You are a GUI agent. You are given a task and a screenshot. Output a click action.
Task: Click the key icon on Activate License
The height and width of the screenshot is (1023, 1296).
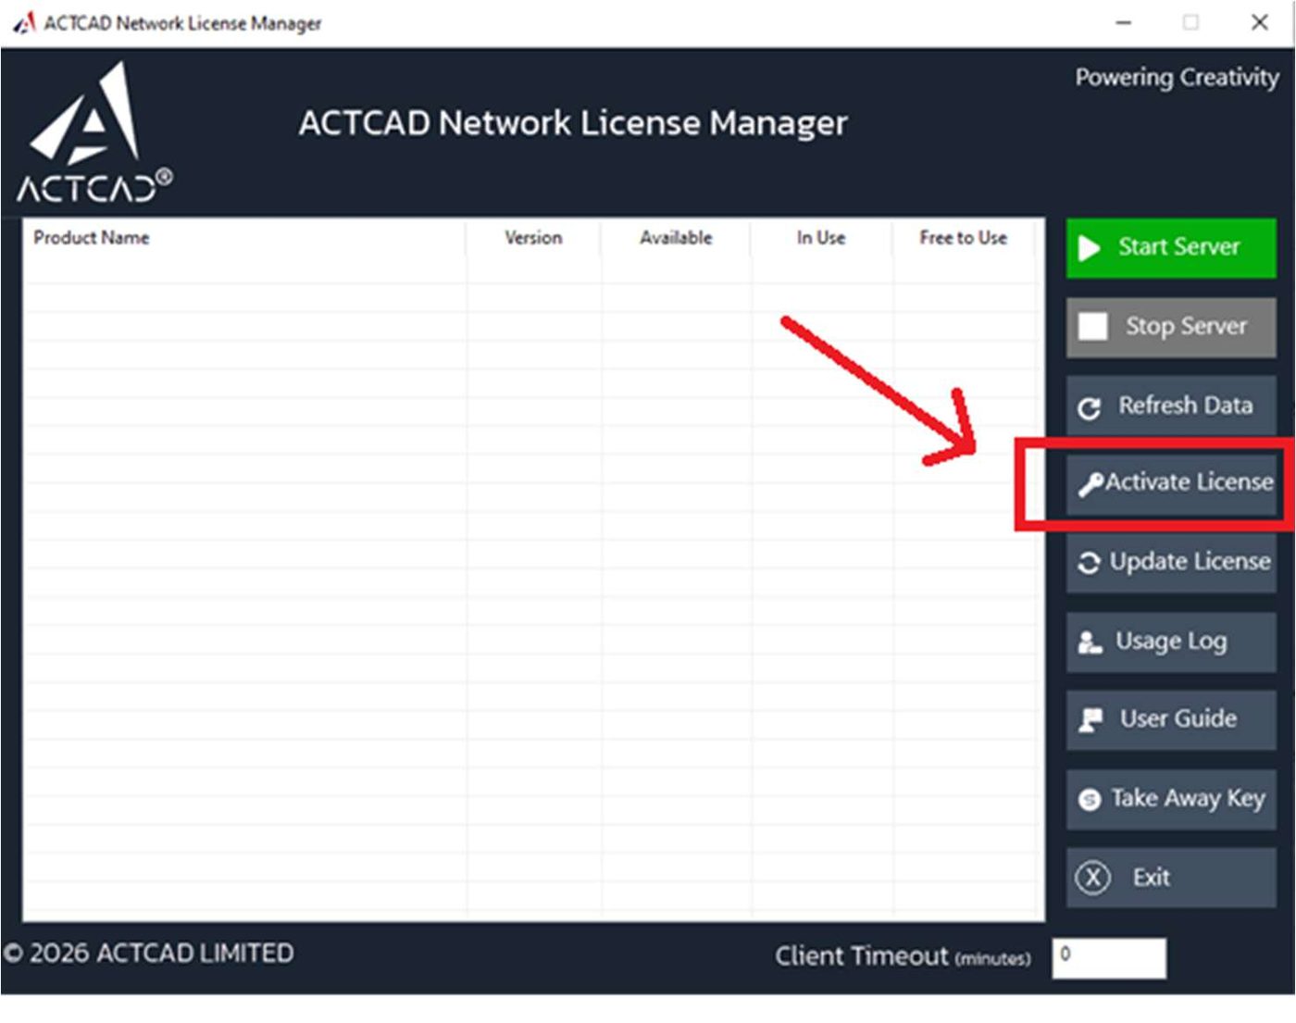tap(1091, 484)
